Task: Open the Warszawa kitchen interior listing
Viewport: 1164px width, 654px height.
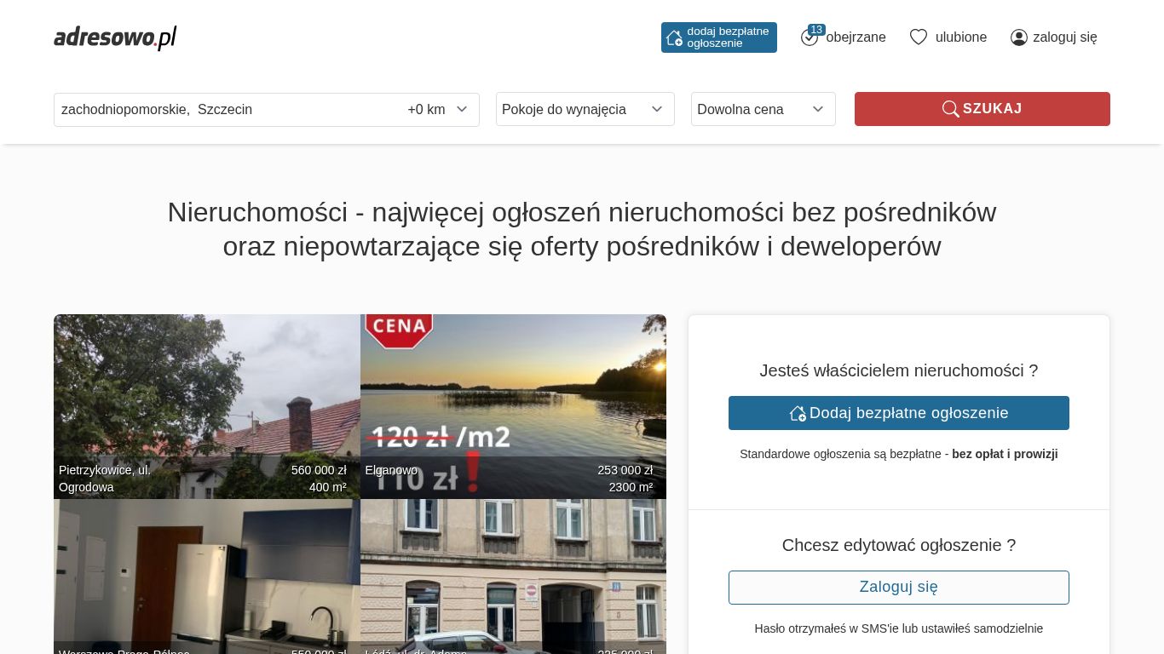Action: [206, 577]
